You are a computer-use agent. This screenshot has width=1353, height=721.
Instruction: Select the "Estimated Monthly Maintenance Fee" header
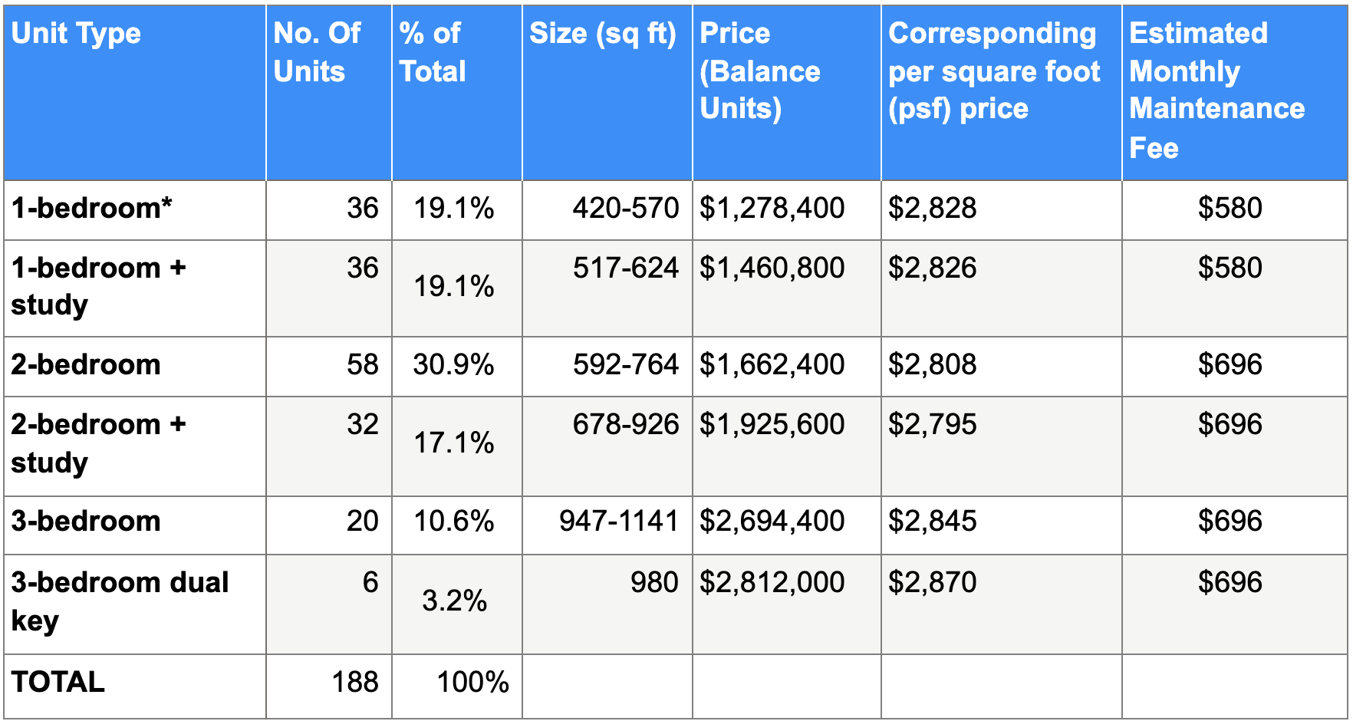point(1216,90)
